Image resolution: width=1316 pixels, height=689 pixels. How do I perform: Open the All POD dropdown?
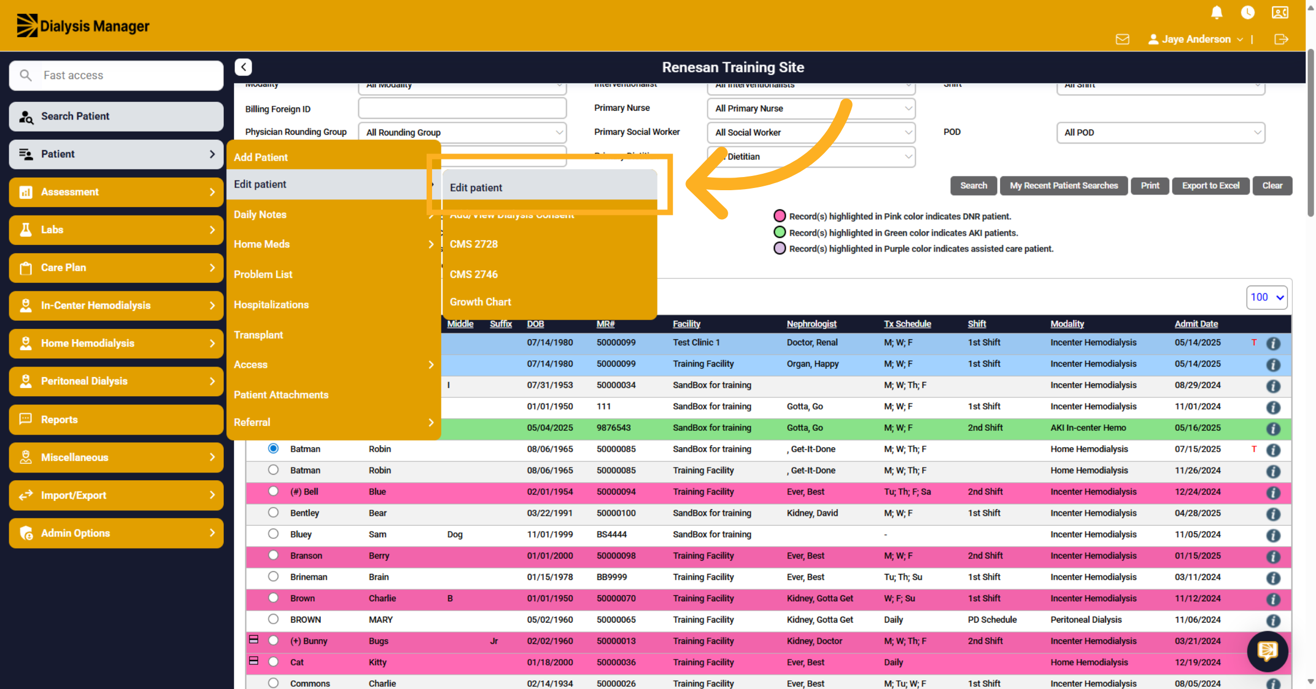1161,133
